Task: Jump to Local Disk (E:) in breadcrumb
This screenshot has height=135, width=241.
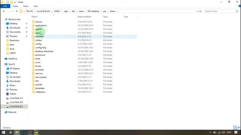Action: pos(44,11)
